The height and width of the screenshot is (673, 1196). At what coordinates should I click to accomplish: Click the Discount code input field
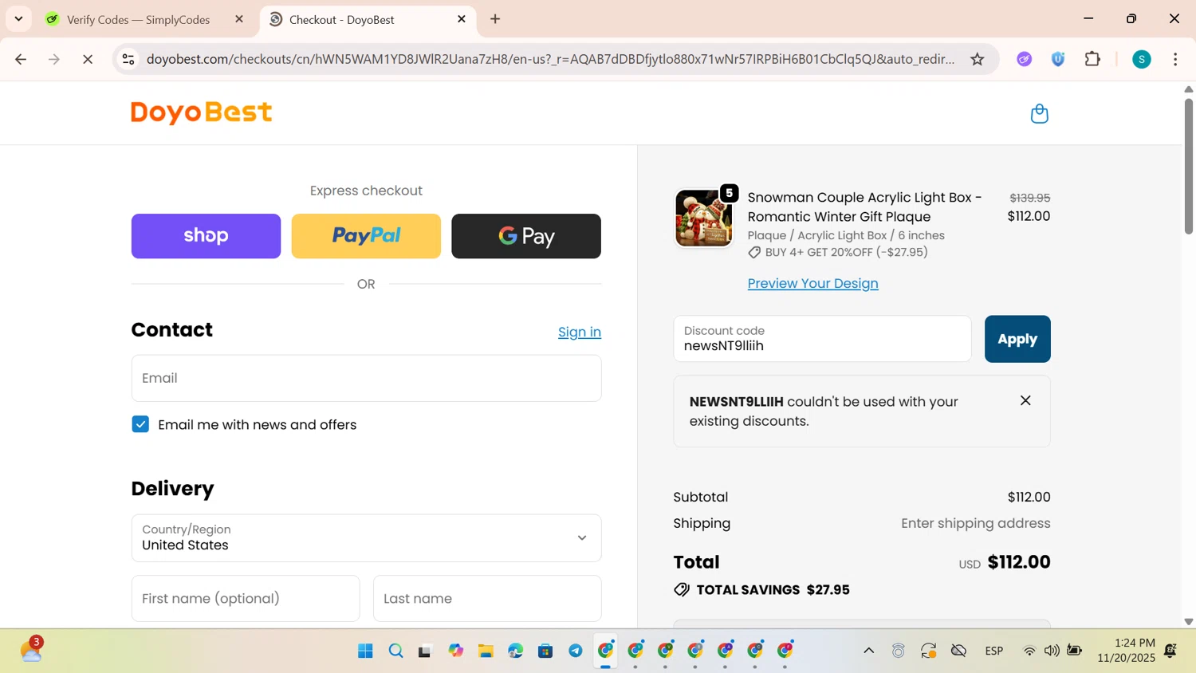(822, 339)
